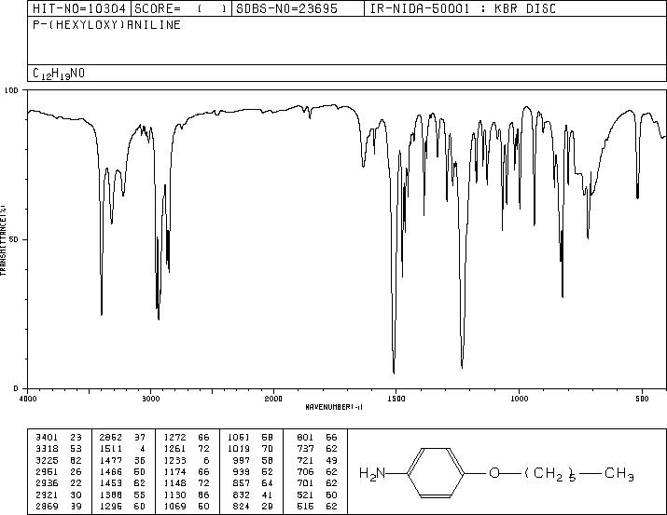The width and height of the screenshot is (667, 515).
Task: Click the 500 tick label on the wavenumber axis
Action: point(642,399)
